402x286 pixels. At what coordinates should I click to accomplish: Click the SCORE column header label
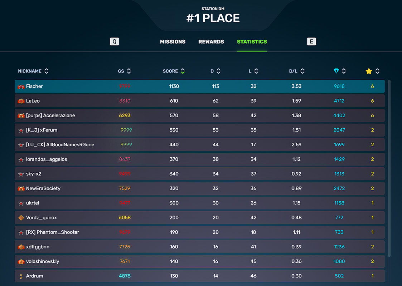[x=170, y=71]
